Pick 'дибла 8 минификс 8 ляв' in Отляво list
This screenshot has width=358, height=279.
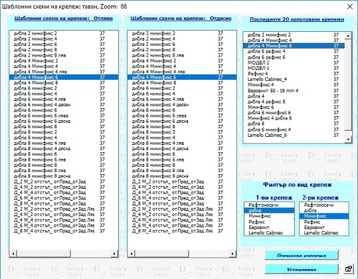point(64,170)
